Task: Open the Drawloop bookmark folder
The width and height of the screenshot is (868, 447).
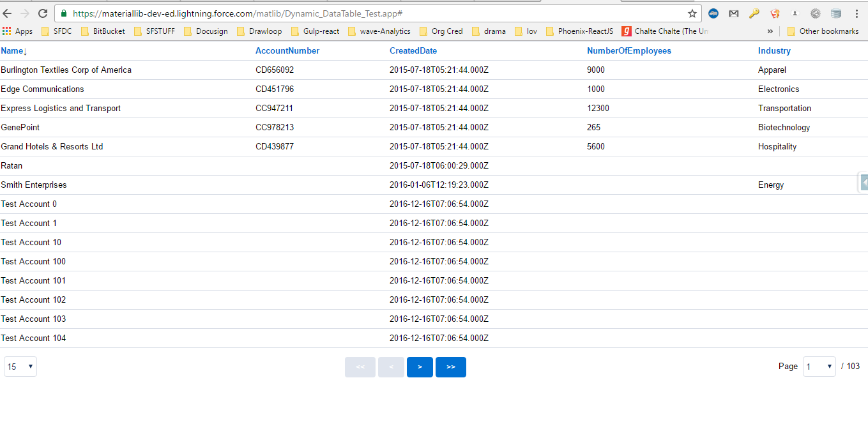Action: point(259,31)
